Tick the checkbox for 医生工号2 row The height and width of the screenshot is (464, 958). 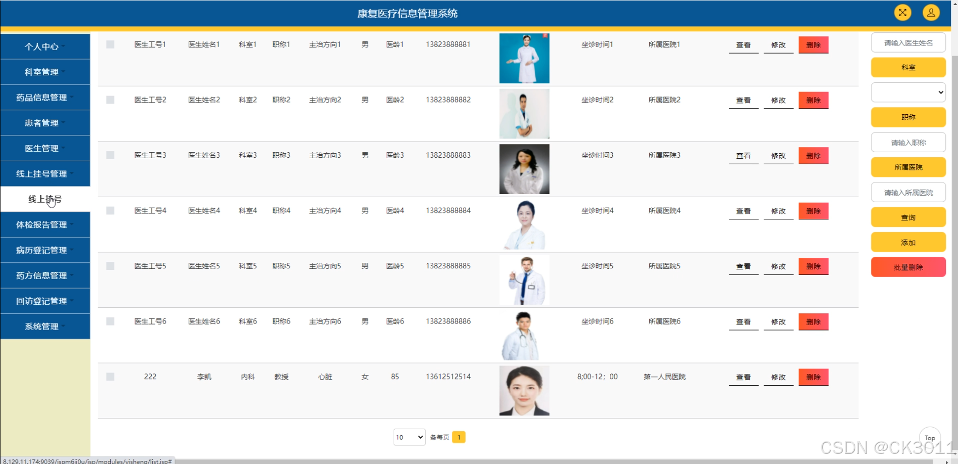coord(110,100)
